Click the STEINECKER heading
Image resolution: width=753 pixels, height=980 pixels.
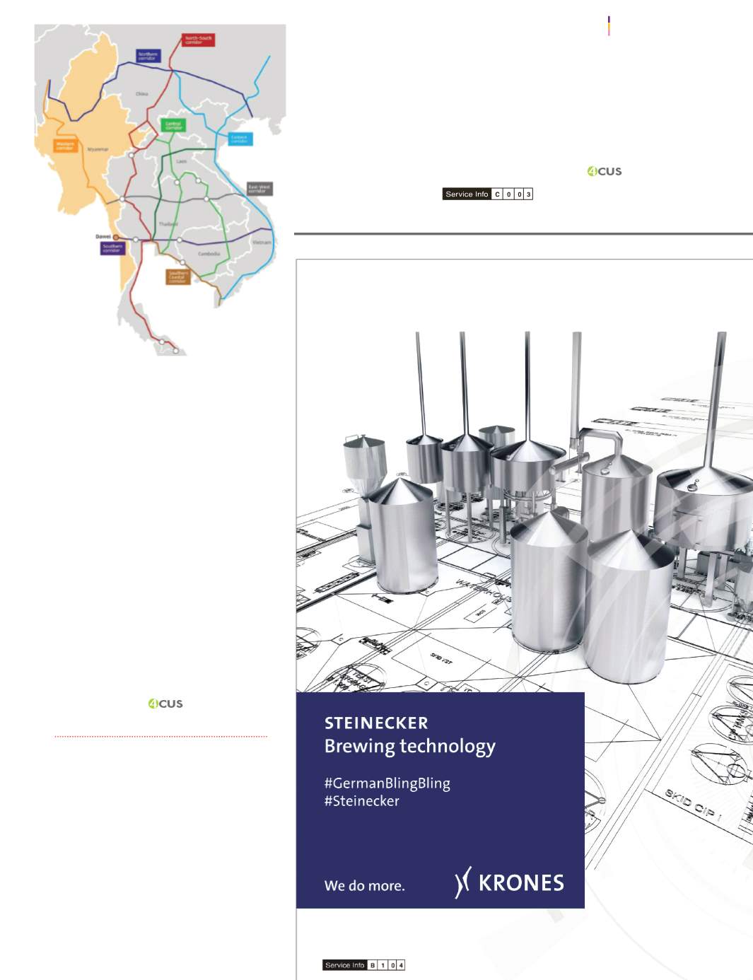376,723
